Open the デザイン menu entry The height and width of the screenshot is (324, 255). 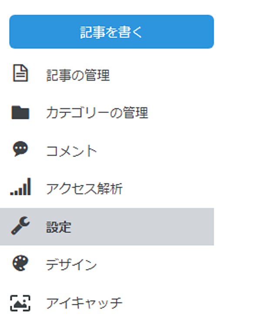tap(71, 265)
